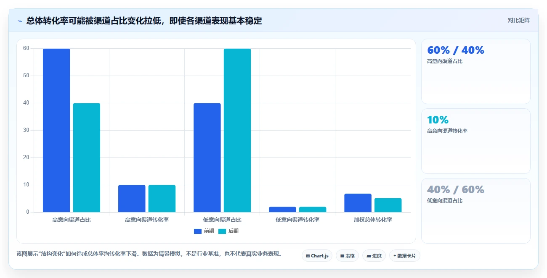547x278 pixels.
Task: Click the y-axis value 50
Action: [26, 76]
